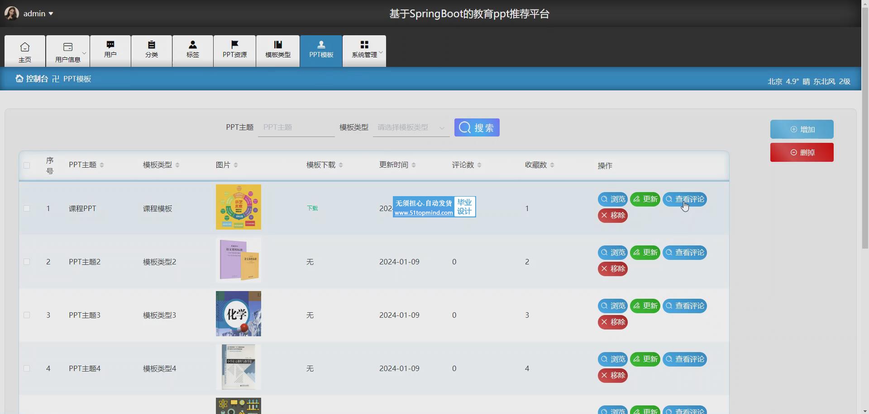Click 移除 for 课程PPT row
The height and width of the screenshot is (414, 869).
[613, 216]
